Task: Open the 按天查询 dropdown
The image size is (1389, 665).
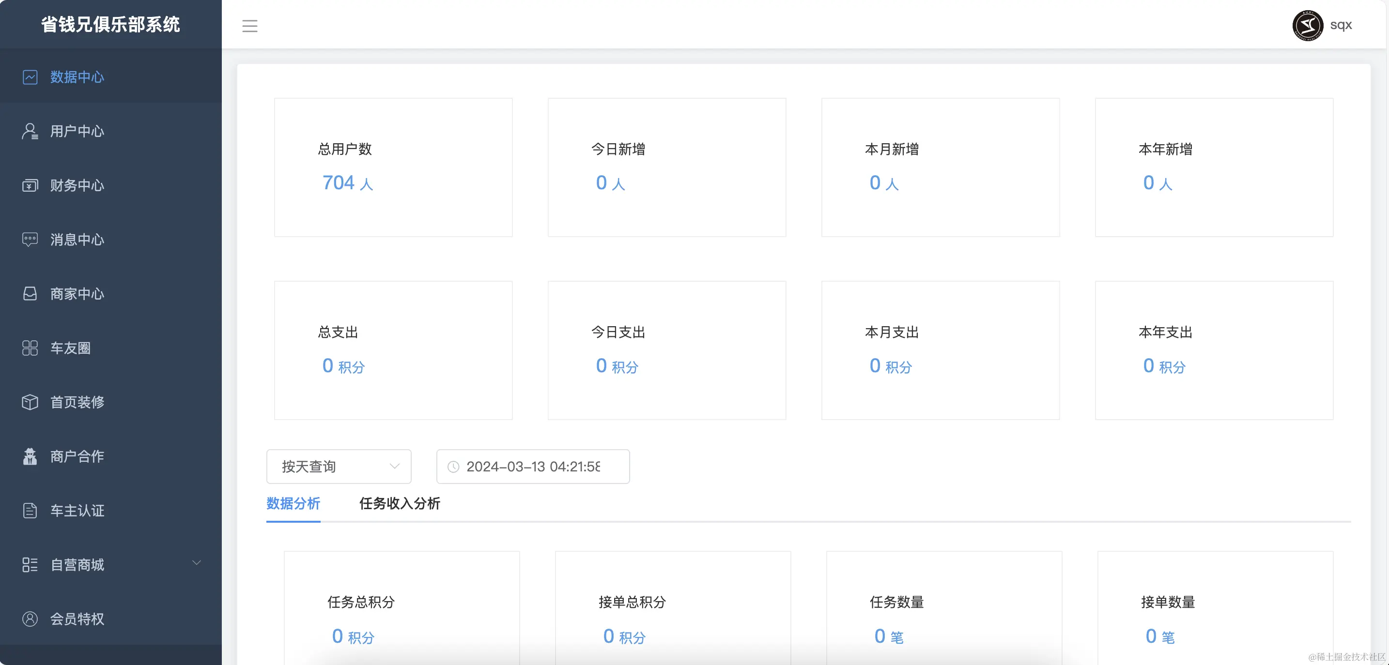Action: (x=339, y=466)
